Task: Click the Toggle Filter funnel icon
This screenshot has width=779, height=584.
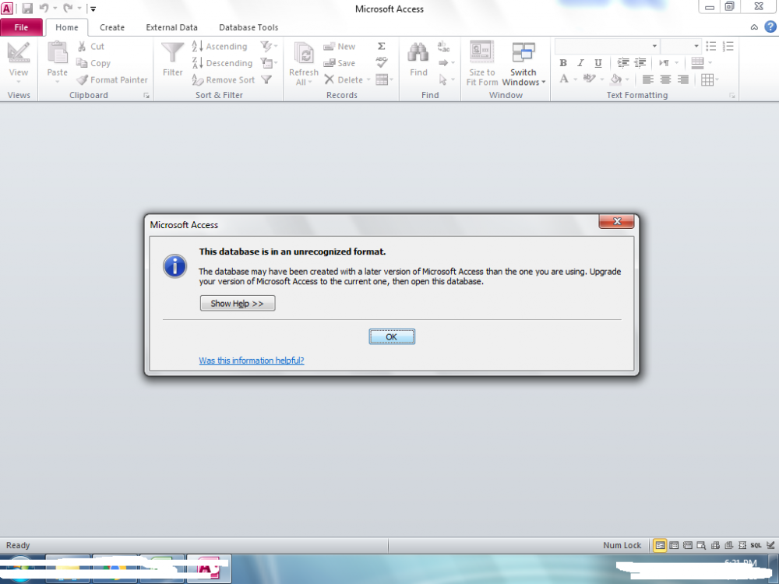Action: click(266, 79)
